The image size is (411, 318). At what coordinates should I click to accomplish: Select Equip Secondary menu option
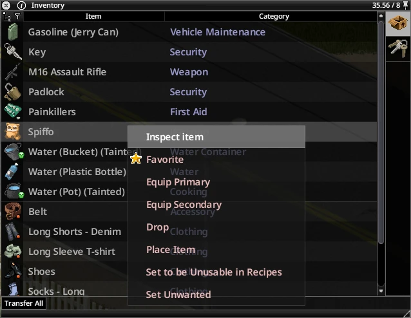click(184, 205)
